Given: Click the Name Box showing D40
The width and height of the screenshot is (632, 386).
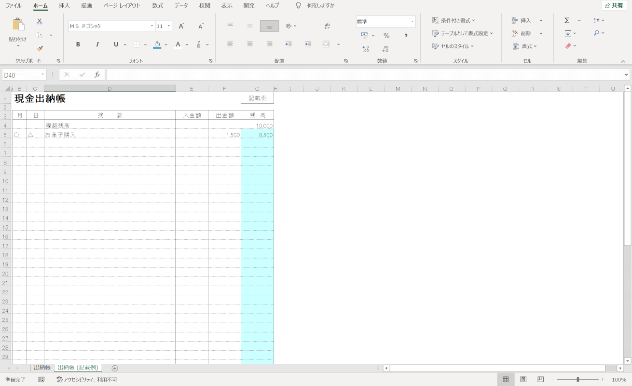Looking at the screenshot, I should tap(22, 75).
